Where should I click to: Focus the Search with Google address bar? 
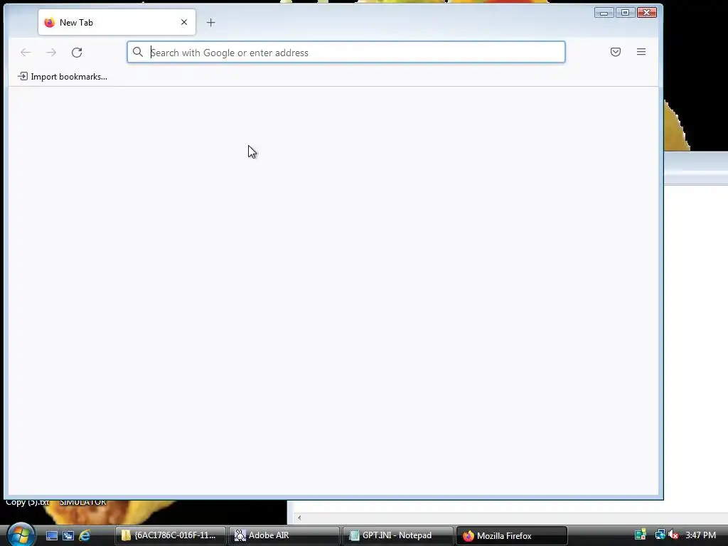point(346,52)
